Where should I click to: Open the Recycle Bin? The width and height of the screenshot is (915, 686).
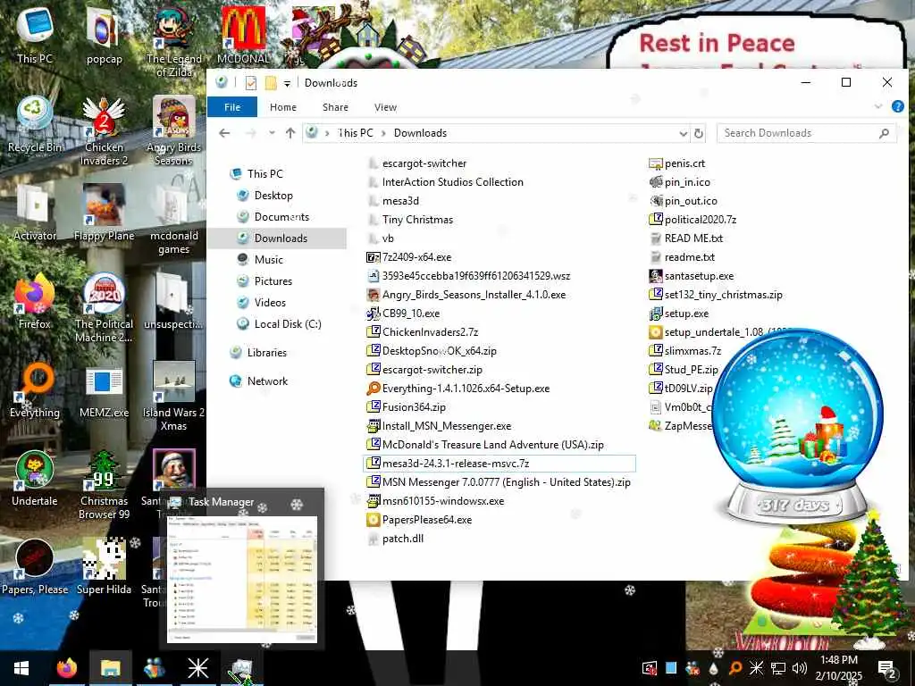click(x=35, y=125)
